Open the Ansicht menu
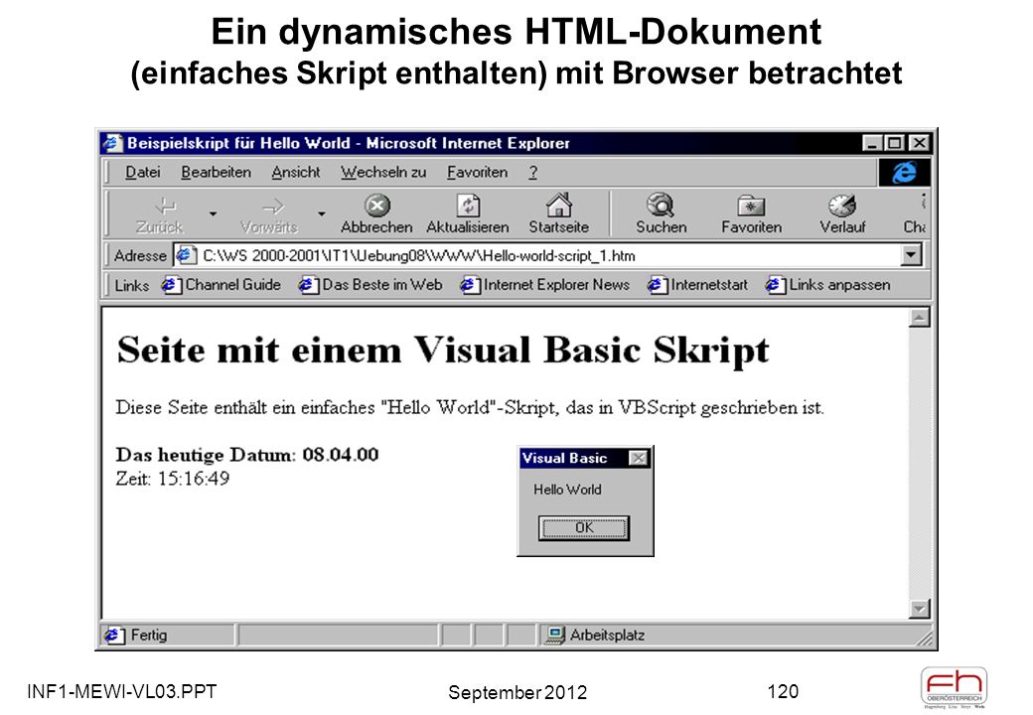Screen dimensions: 1033x715 [x=296, y=173]
